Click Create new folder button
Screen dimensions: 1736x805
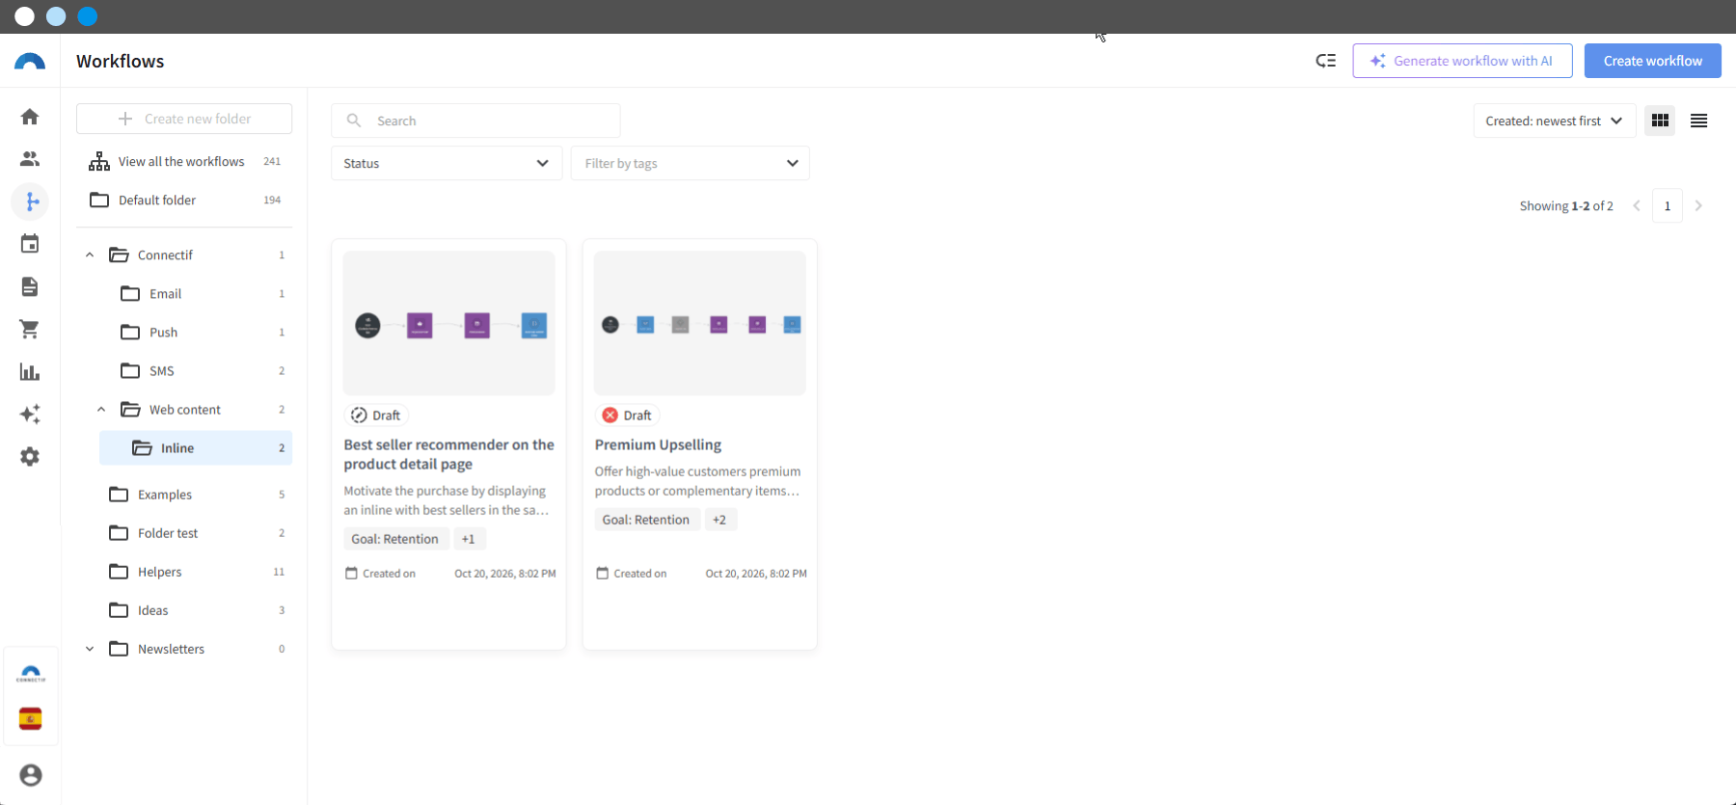tap(184, 119)
